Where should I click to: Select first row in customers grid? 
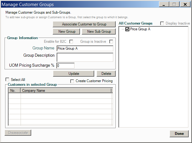(x=60, y=96)
